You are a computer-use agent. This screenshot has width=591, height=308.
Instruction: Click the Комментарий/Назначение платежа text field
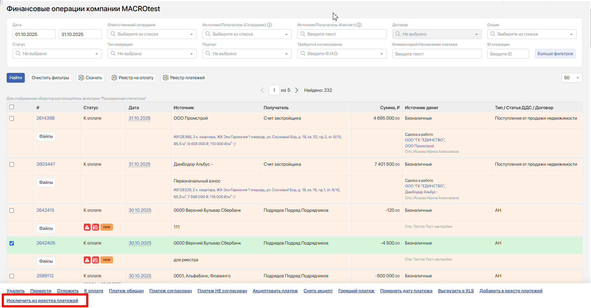437,54
